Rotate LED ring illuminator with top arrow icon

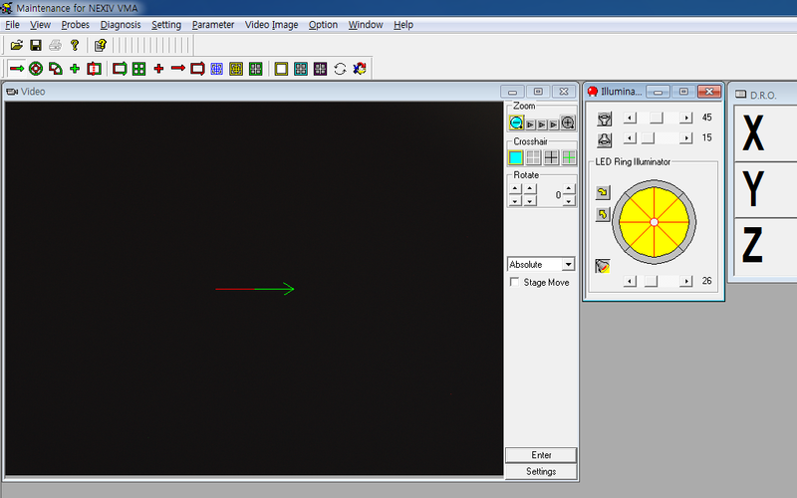click(x=603, y=192)
